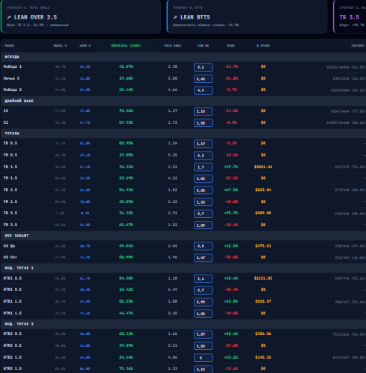Image resolution: width=366 pixels, height=373 pixels.
Task: Click the arrow icon beside LEAN BTTS
Action: tap(175, 17)
